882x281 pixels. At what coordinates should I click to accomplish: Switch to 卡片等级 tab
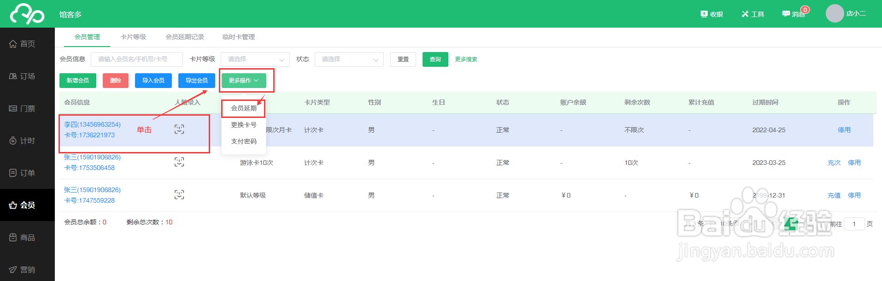[x=133, y=37]
